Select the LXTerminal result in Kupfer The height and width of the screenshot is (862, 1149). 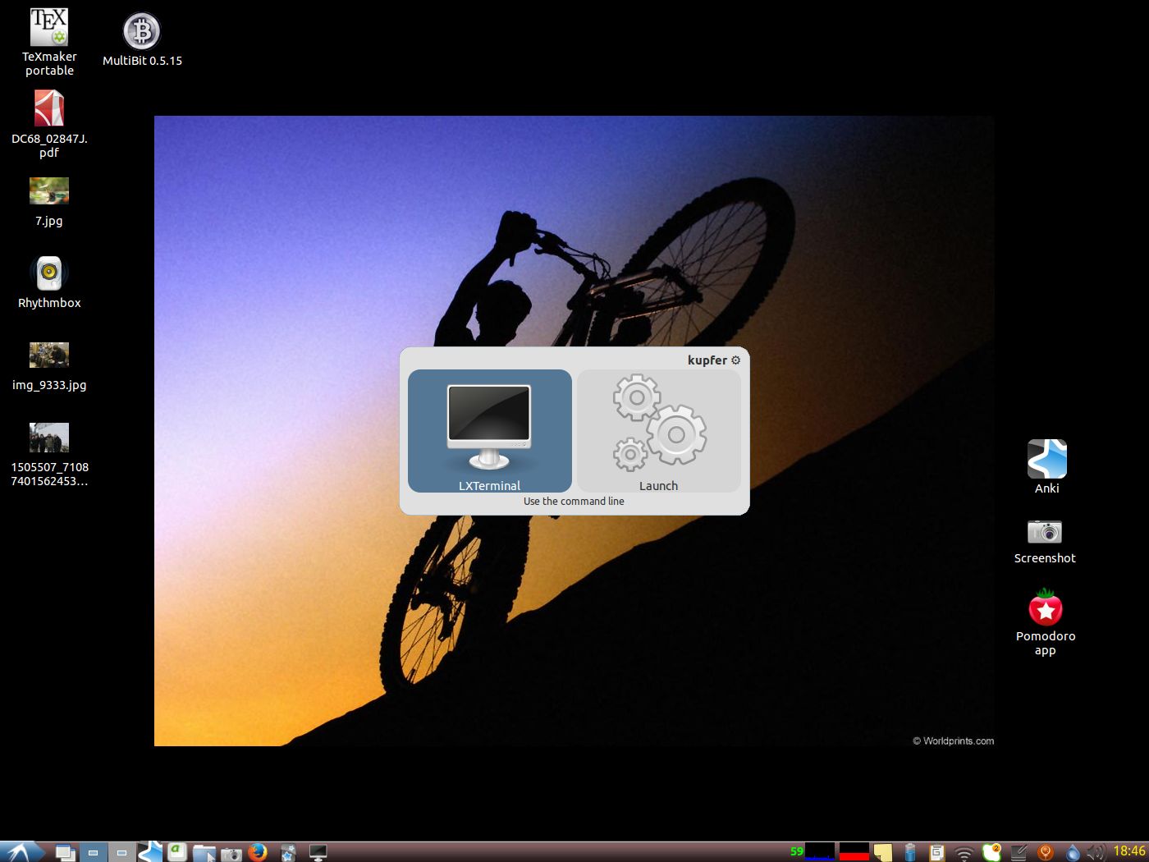(x=490, y=431)
